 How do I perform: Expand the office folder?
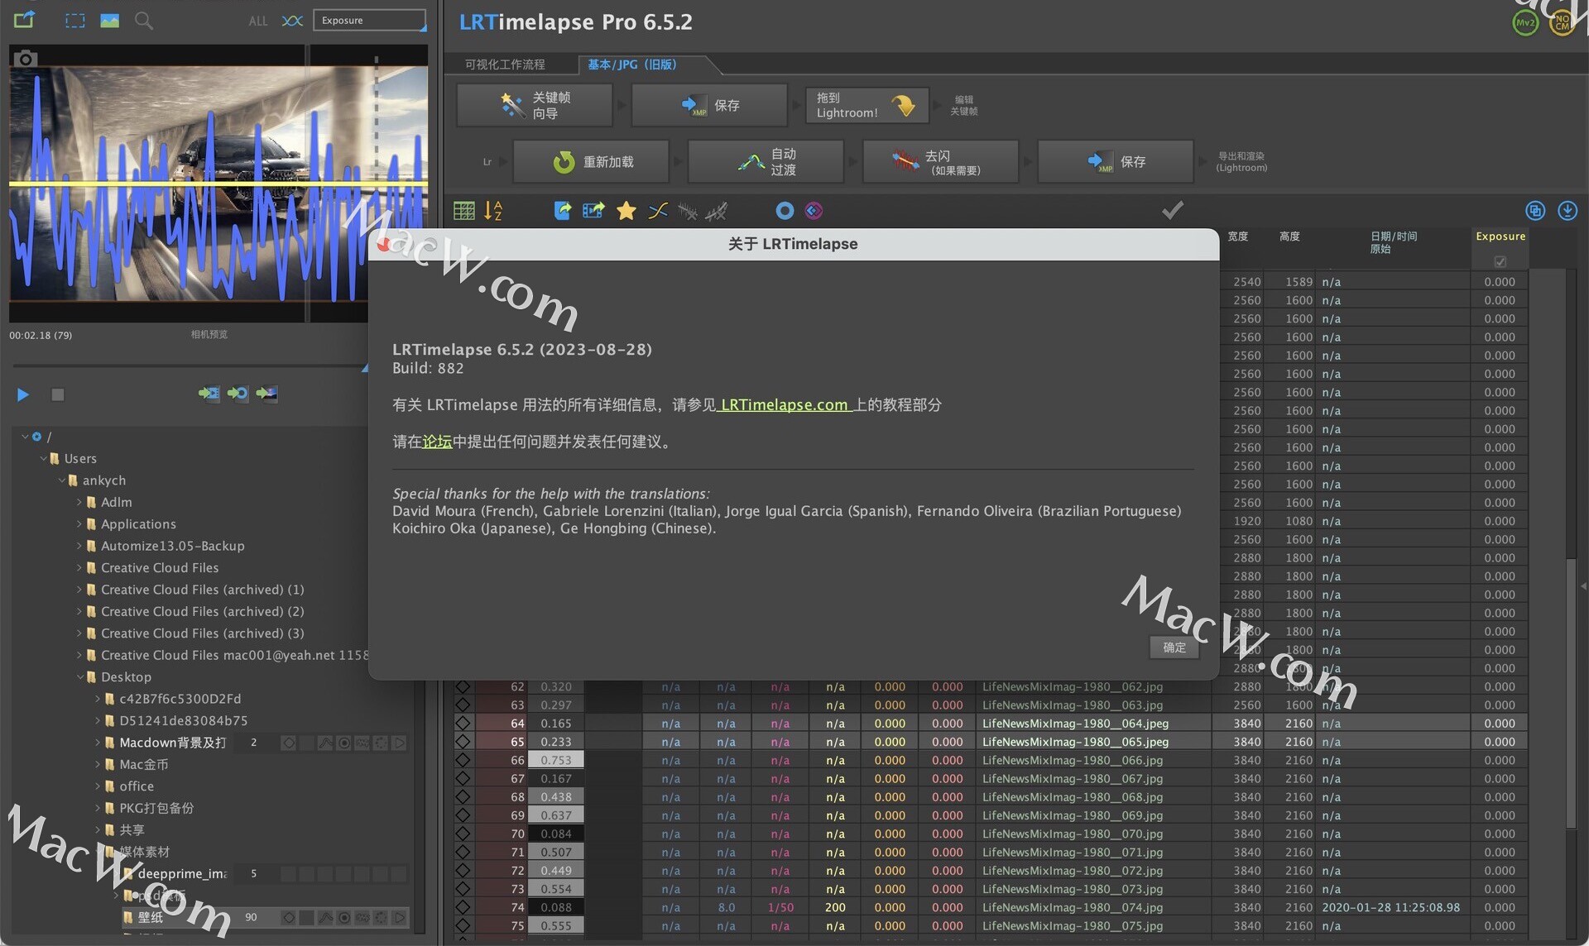pyautogui.click(x=98, y=786)
